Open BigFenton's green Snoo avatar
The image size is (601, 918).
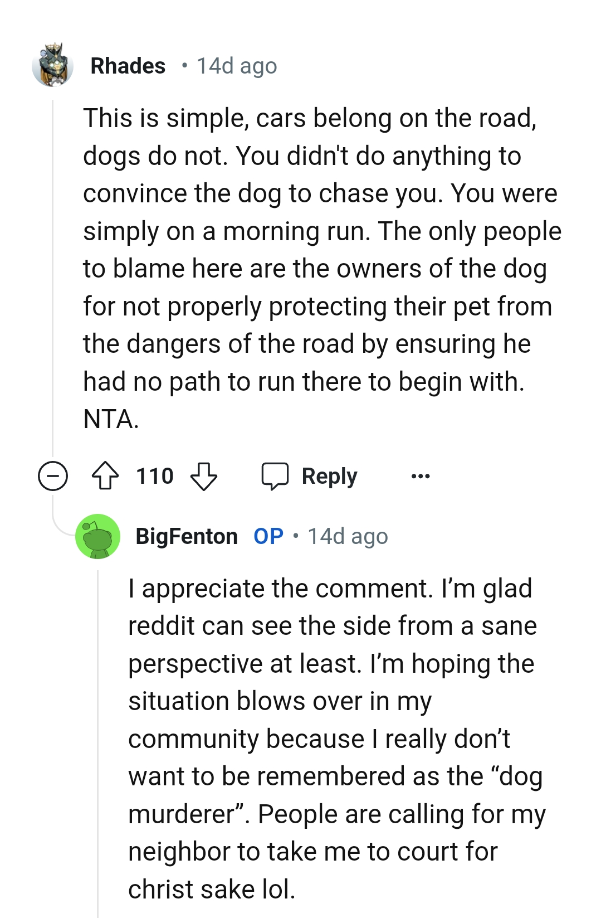[99, 537]
